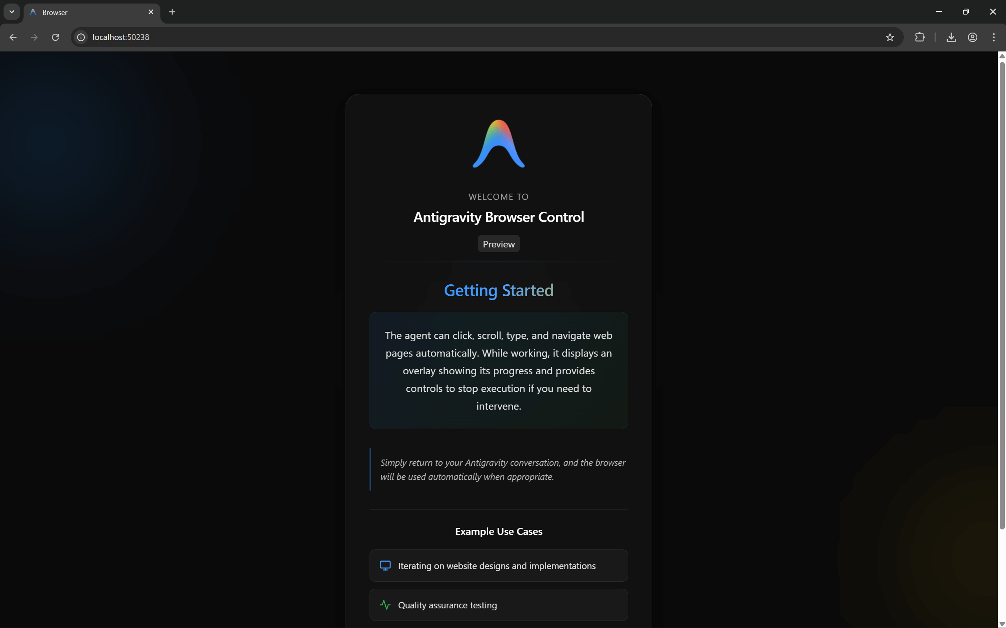Reload the current page
The width and height of the screenshot is (1006, 628).
pos(55,37)
